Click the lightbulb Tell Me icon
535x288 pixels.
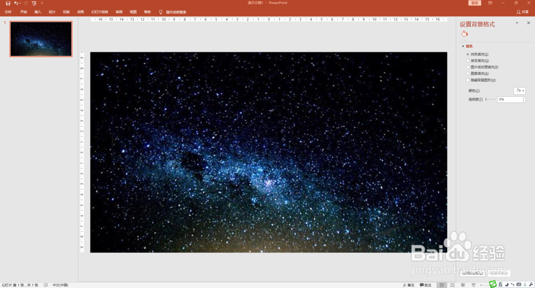click(160, 12)
